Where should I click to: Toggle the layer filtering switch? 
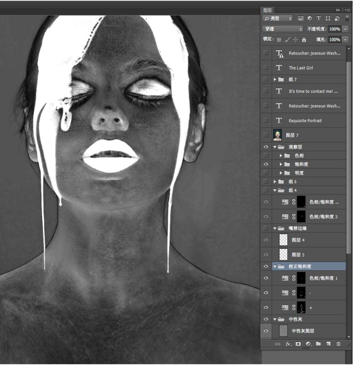click(347, 18)
